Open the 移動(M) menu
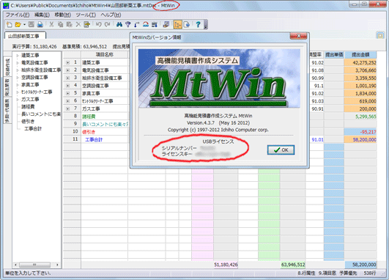This screenshot has width=389, height=280. (63, 15)
